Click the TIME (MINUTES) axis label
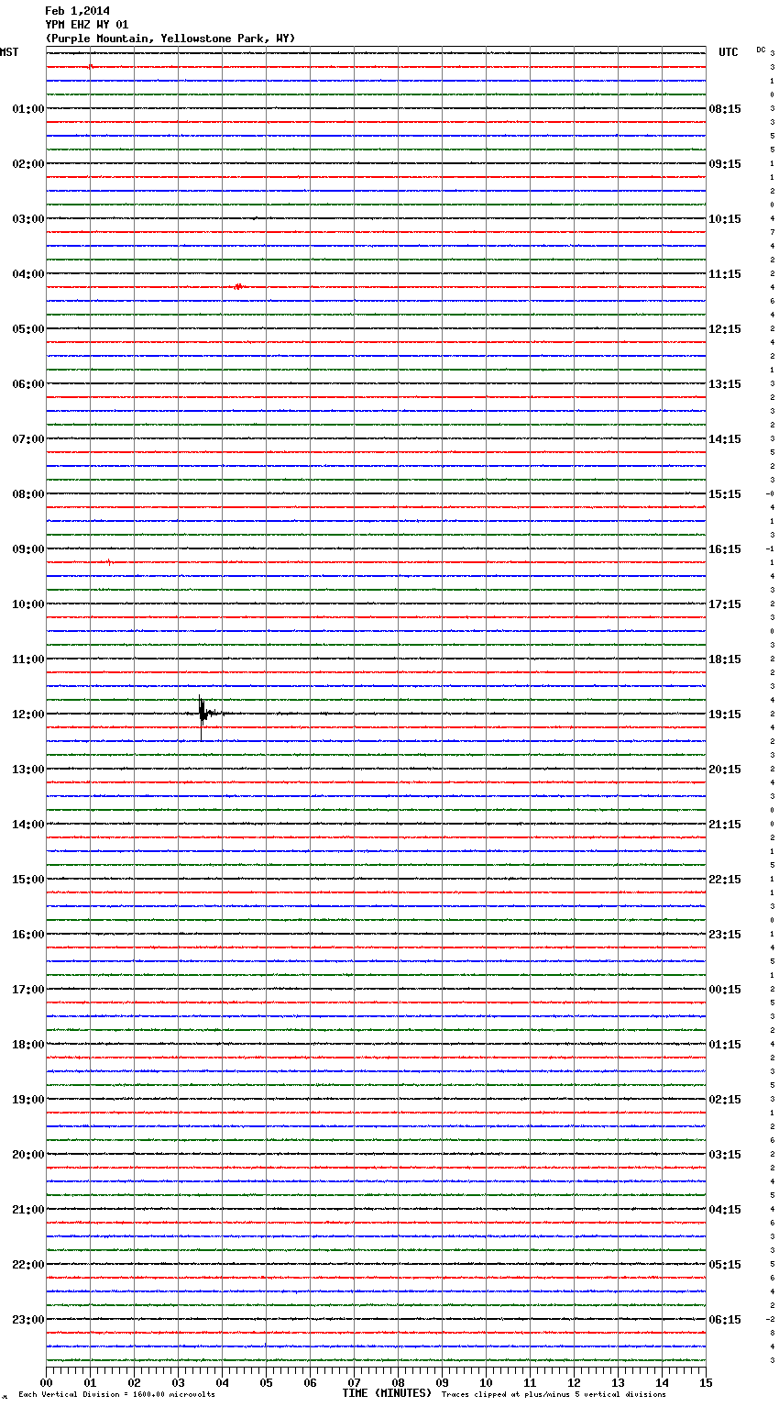Image resolution: width=779 pixels, height=1407 pixels. (x=387, y=1393)
